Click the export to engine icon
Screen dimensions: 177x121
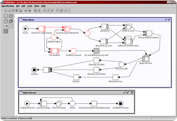click(x=30, y=11)
